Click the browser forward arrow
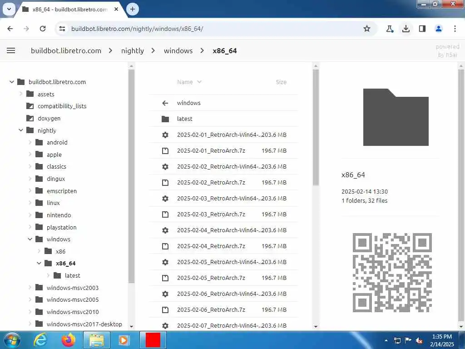The height and width of the screenshot is (349, 465). pos(26,29)
